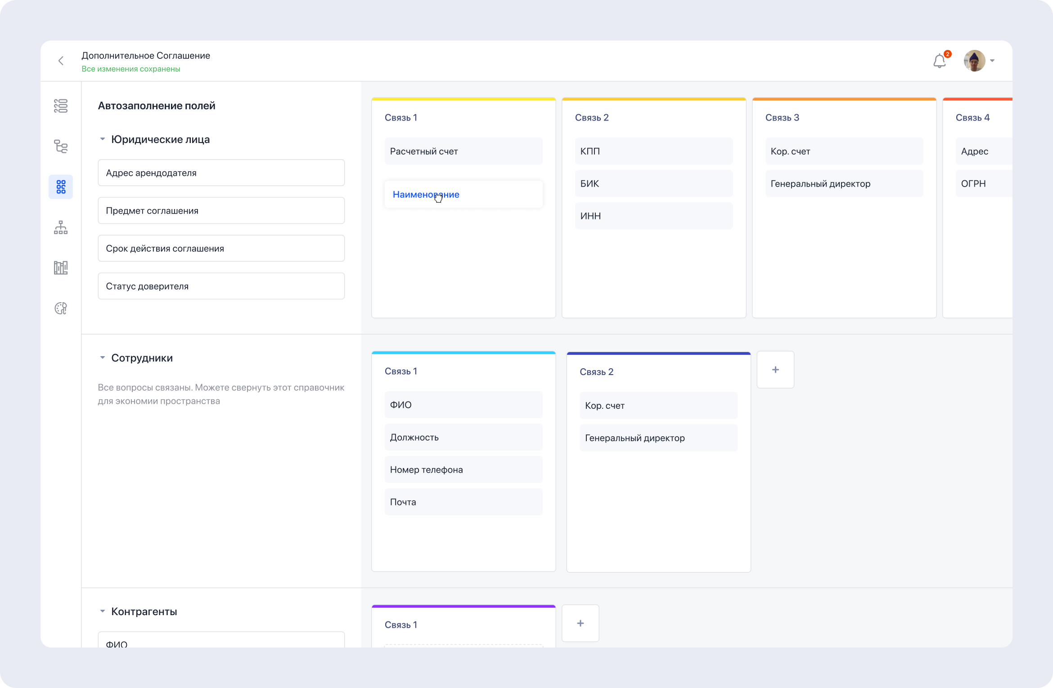This screenshot has height=688, width=1053.
Task: Collapse the Юридические лица section
Action: coord(103,139)
